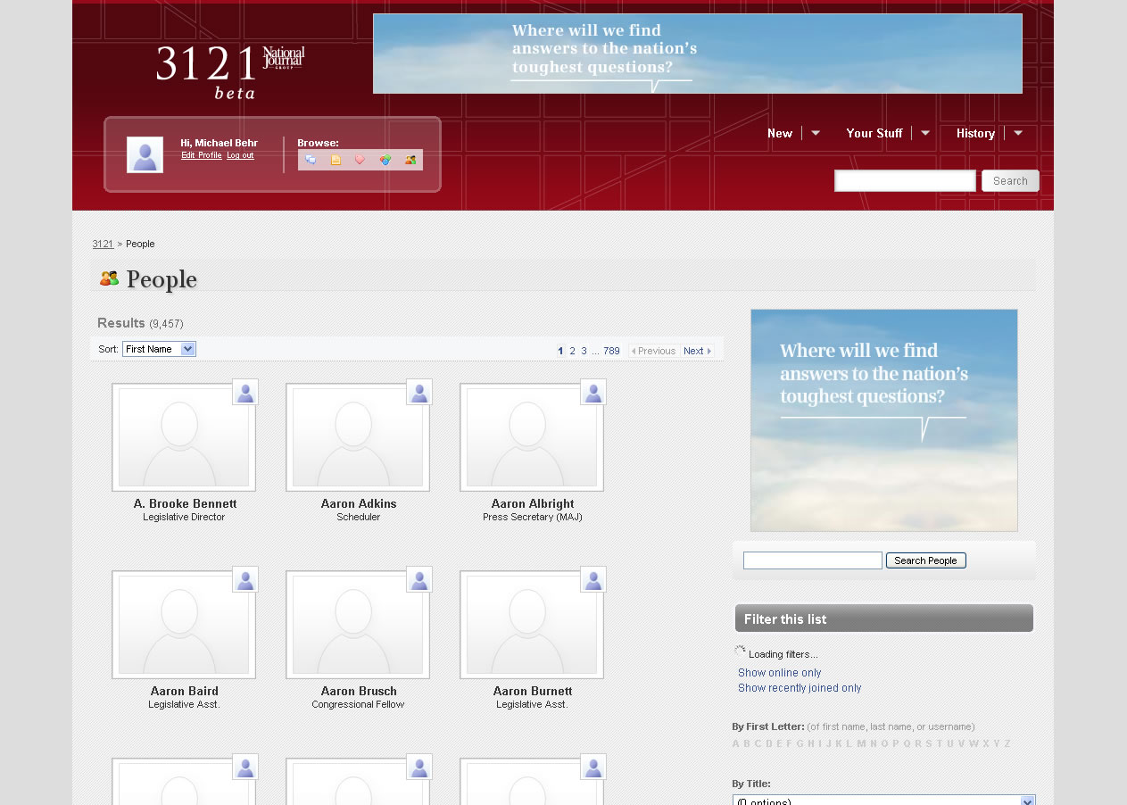Click the Search People button
The width and height of the screenshot is (1127, 805).
(x=925, y=560)
